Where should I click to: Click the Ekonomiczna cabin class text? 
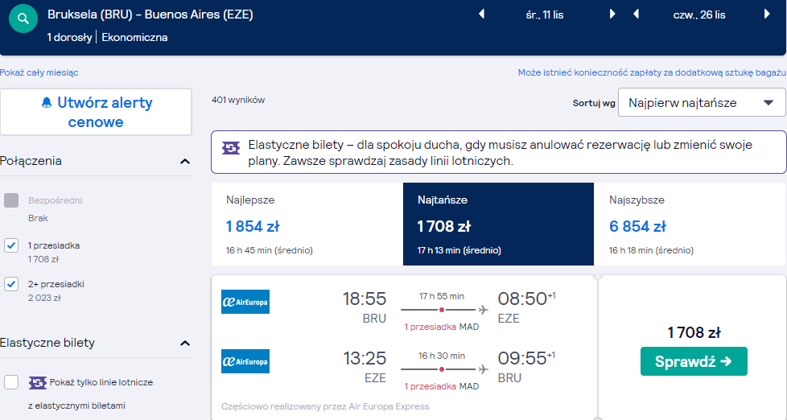(x=134, y=37)
